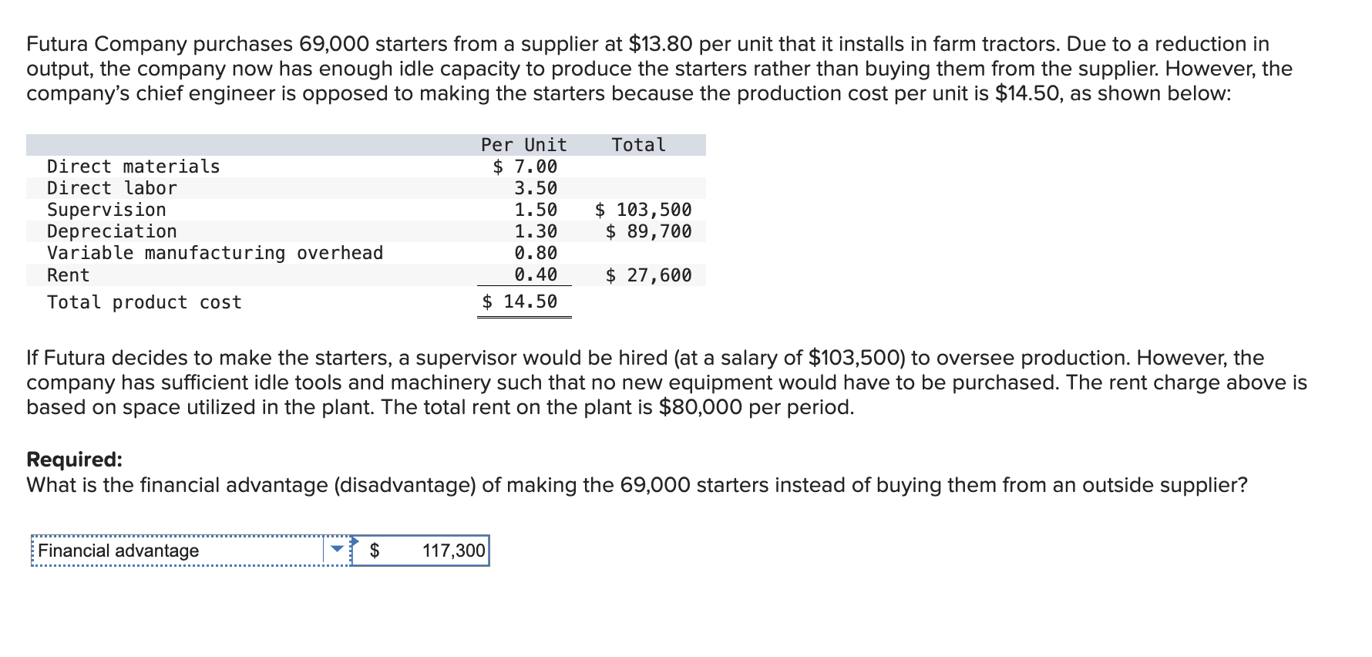Image resolution: width=1372 pixels, height=657 pixels.
Task: Click the $27,600 rent total cell
Action: pyautogui.click(x=649, y=275)
